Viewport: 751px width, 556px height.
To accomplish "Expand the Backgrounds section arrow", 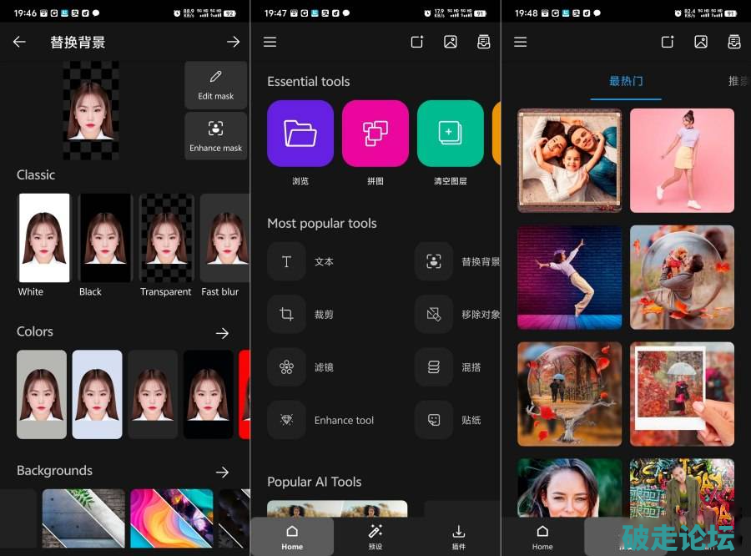I will [x=222, y=473].
